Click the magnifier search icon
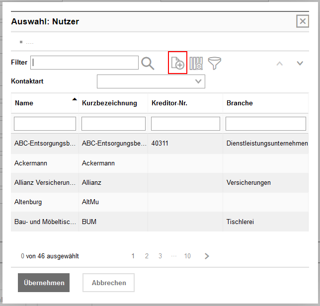Viewport: 320px width, 306px height. [148, 63]
